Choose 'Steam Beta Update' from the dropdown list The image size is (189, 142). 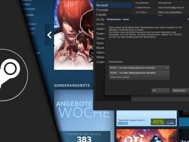click(120, 77)
